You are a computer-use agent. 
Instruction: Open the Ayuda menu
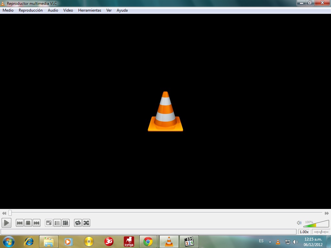[x=122, y=10]
